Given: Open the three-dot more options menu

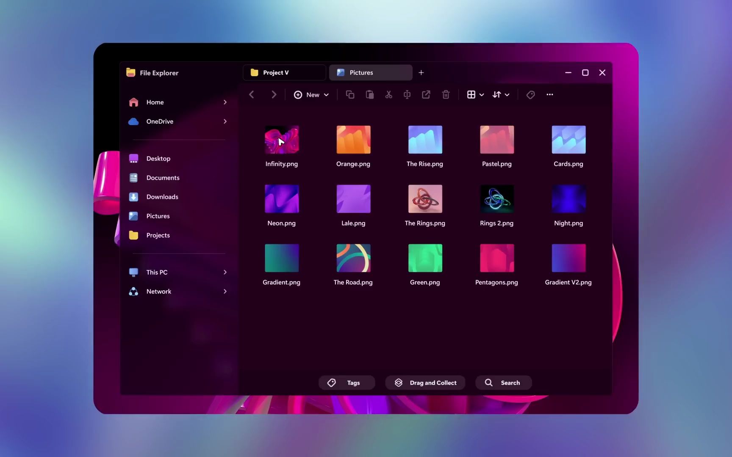Looking at the screenshot, I should [550, 95].
